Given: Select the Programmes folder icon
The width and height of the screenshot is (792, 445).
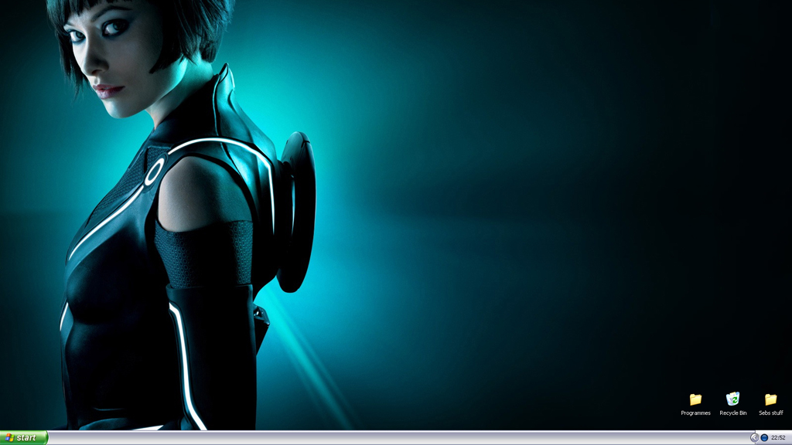Looking at the screenshot, I should [x=695, y=399].
